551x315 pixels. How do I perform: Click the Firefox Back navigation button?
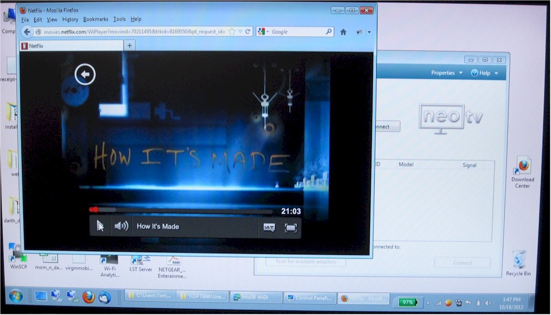point(27,32)
